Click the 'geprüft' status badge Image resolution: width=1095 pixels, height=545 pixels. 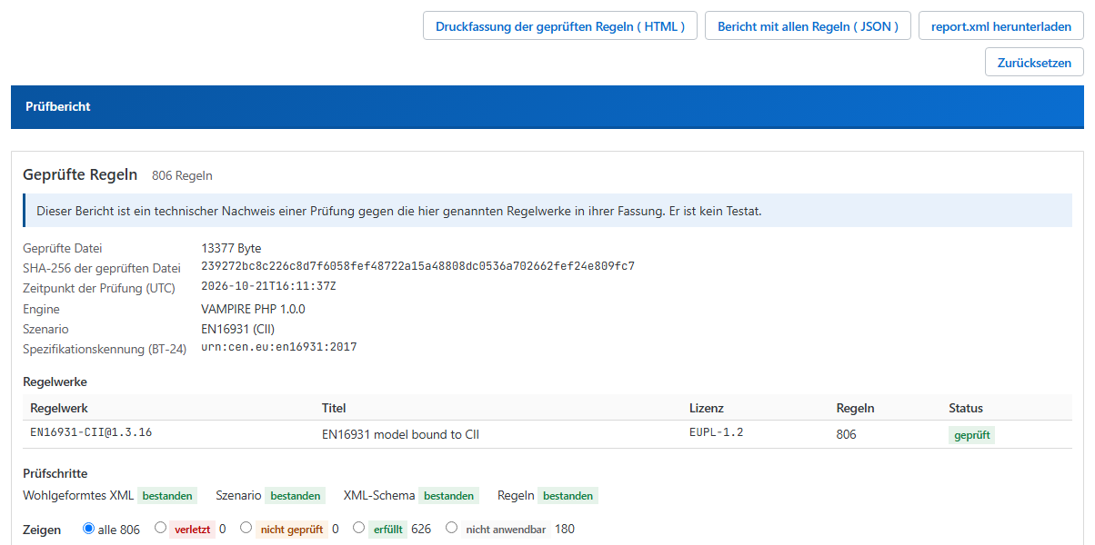[x=972, y=435]
